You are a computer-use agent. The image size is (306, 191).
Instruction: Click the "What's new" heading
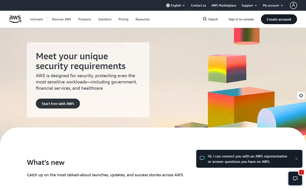click(x=46, y=162)
